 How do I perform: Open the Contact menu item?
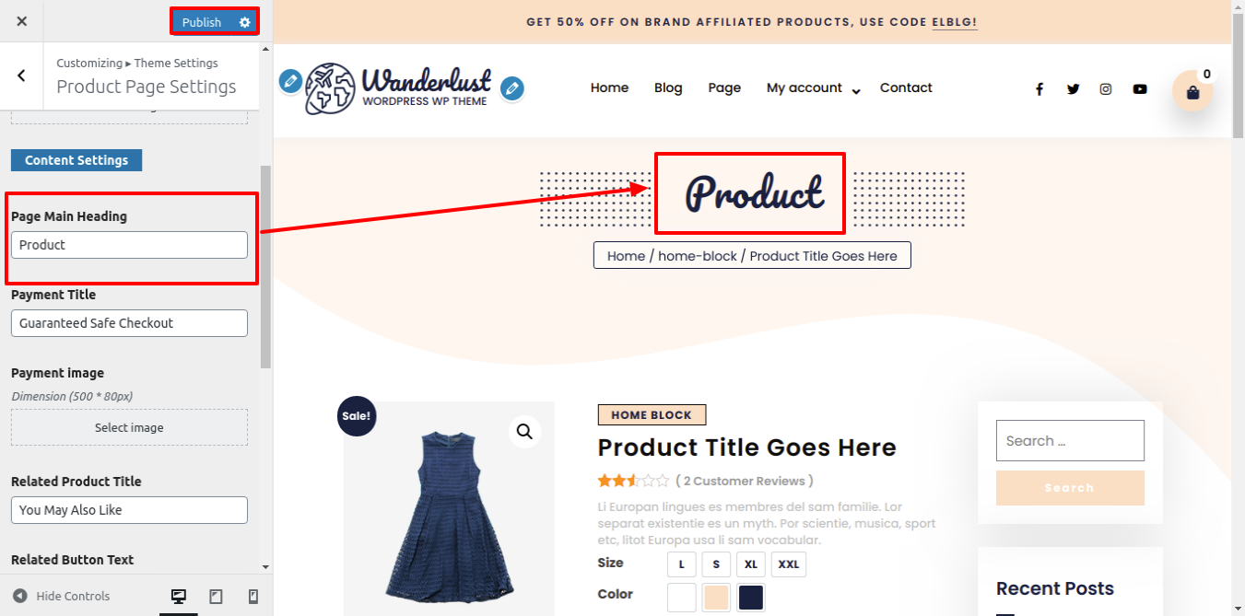coord(906,87)
